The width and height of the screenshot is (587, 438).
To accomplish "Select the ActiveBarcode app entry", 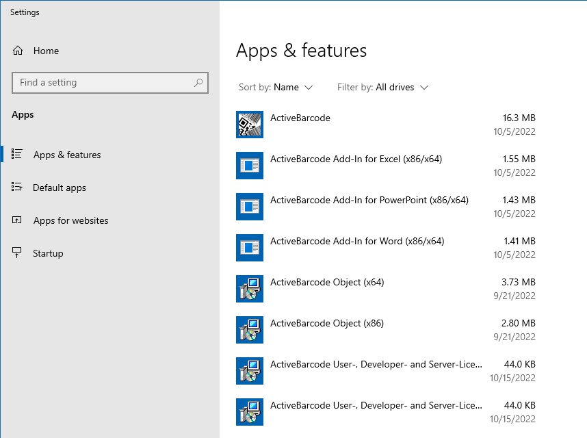I will [x=386, y=125].
